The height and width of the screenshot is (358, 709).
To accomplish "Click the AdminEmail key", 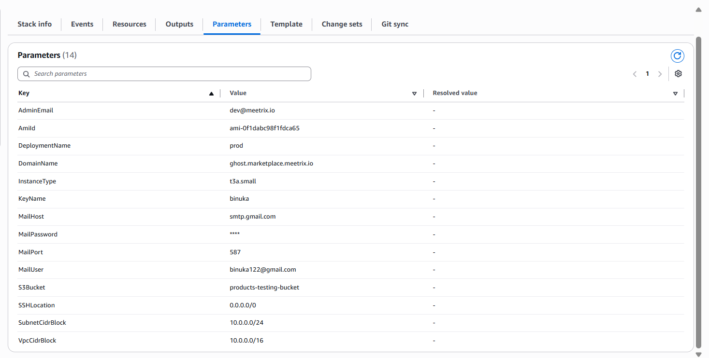I will pos(36,110).
